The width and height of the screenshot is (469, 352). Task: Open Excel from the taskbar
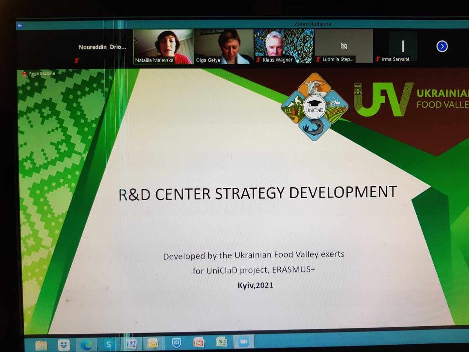tap(221, 342)
